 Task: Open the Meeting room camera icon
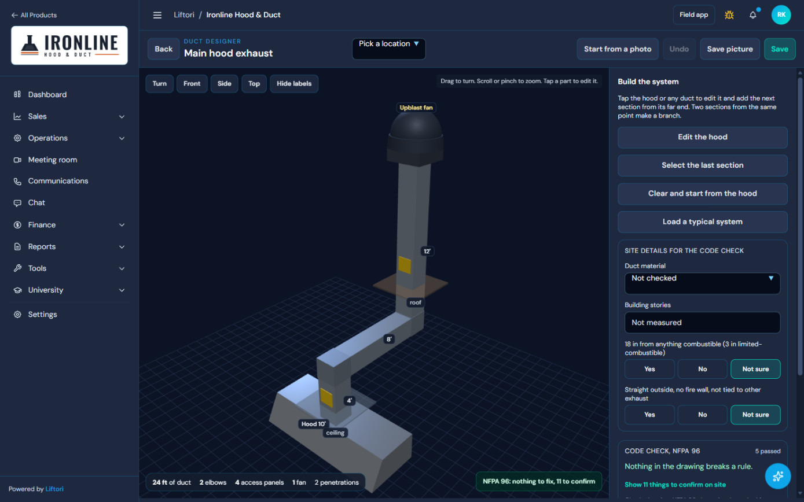(17, 160)
